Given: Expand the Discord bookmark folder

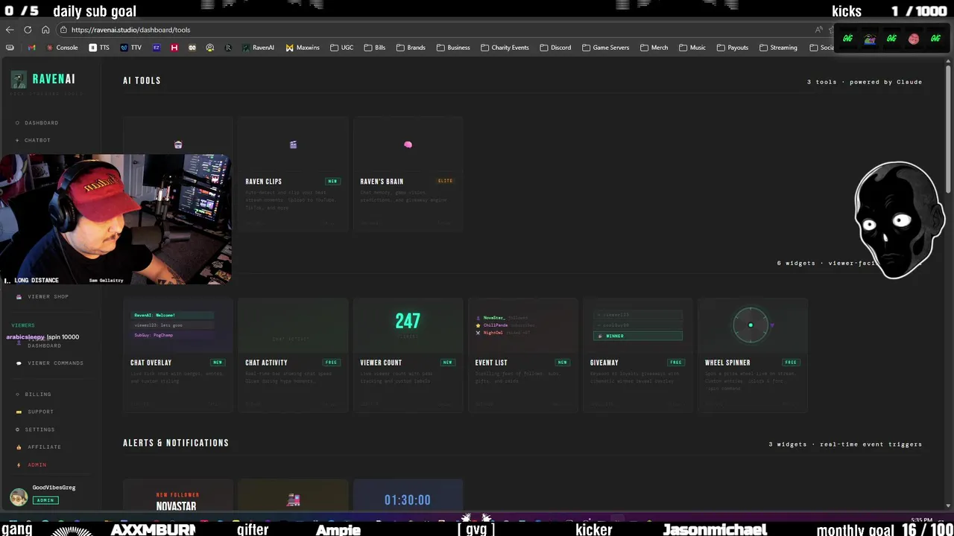Looking at the screenshot, I should pyautogui.click(x=555, y=48).
